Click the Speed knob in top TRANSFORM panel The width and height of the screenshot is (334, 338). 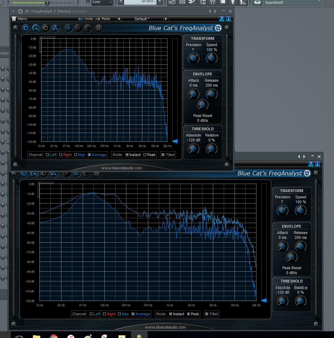pyautogui.click(x=211, y=58)
